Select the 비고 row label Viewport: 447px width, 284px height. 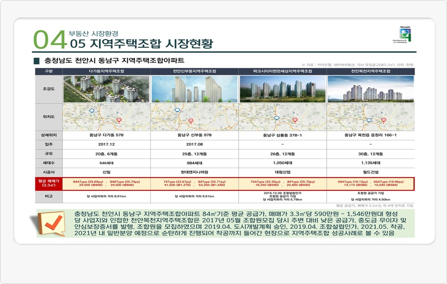(x=49, y=196)
